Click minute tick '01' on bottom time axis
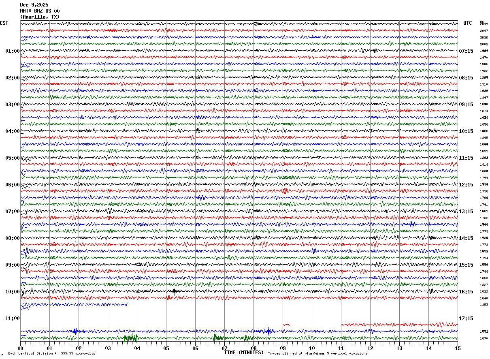This screenshot has width=490, height=359. [49, 348]
